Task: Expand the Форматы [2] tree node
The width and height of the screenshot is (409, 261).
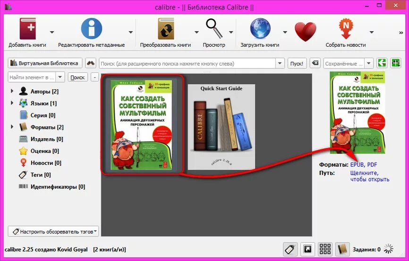Action: click(x=12, y=126)
